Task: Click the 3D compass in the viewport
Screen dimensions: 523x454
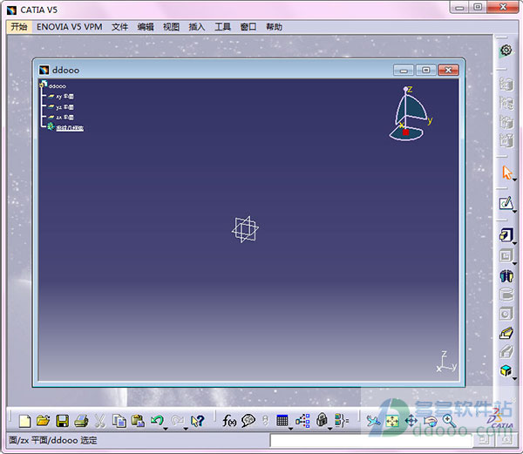Action: click(x=411, y=113)
